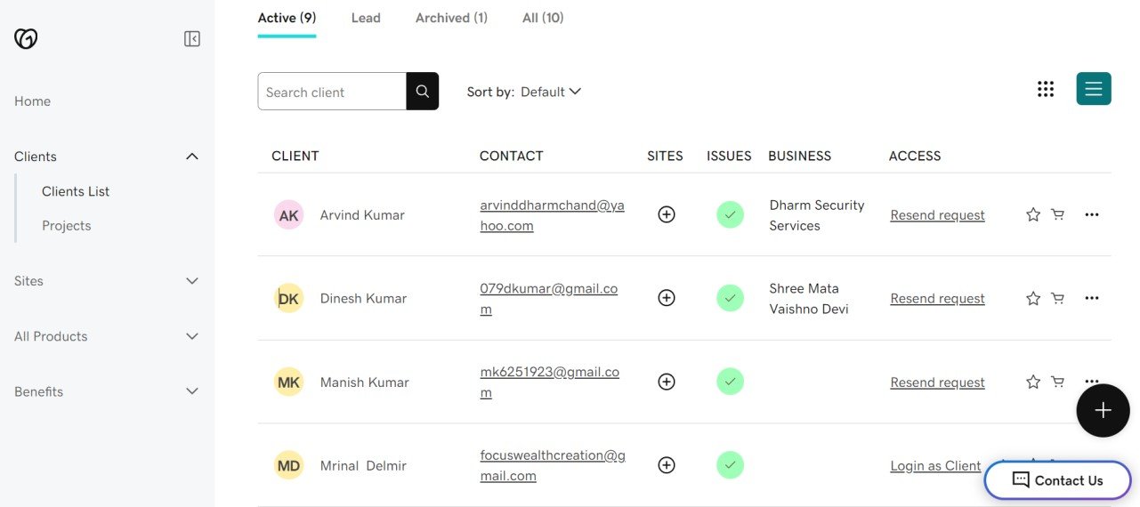Image resolution: width=1140 pixels, height=507 pixels.
Task: Open email mk6251923@gmail.com
Action: (x=549, y=382)
